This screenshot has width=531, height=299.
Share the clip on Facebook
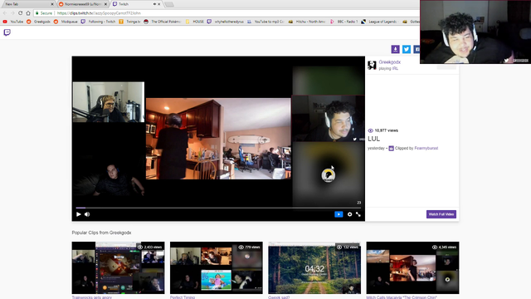pos(417,49)
